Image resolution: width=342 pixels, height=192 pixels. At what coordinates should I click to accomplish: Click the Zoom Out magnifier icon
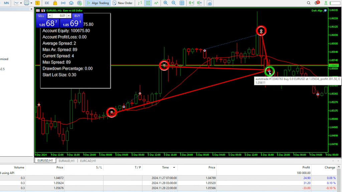(174, 3)
